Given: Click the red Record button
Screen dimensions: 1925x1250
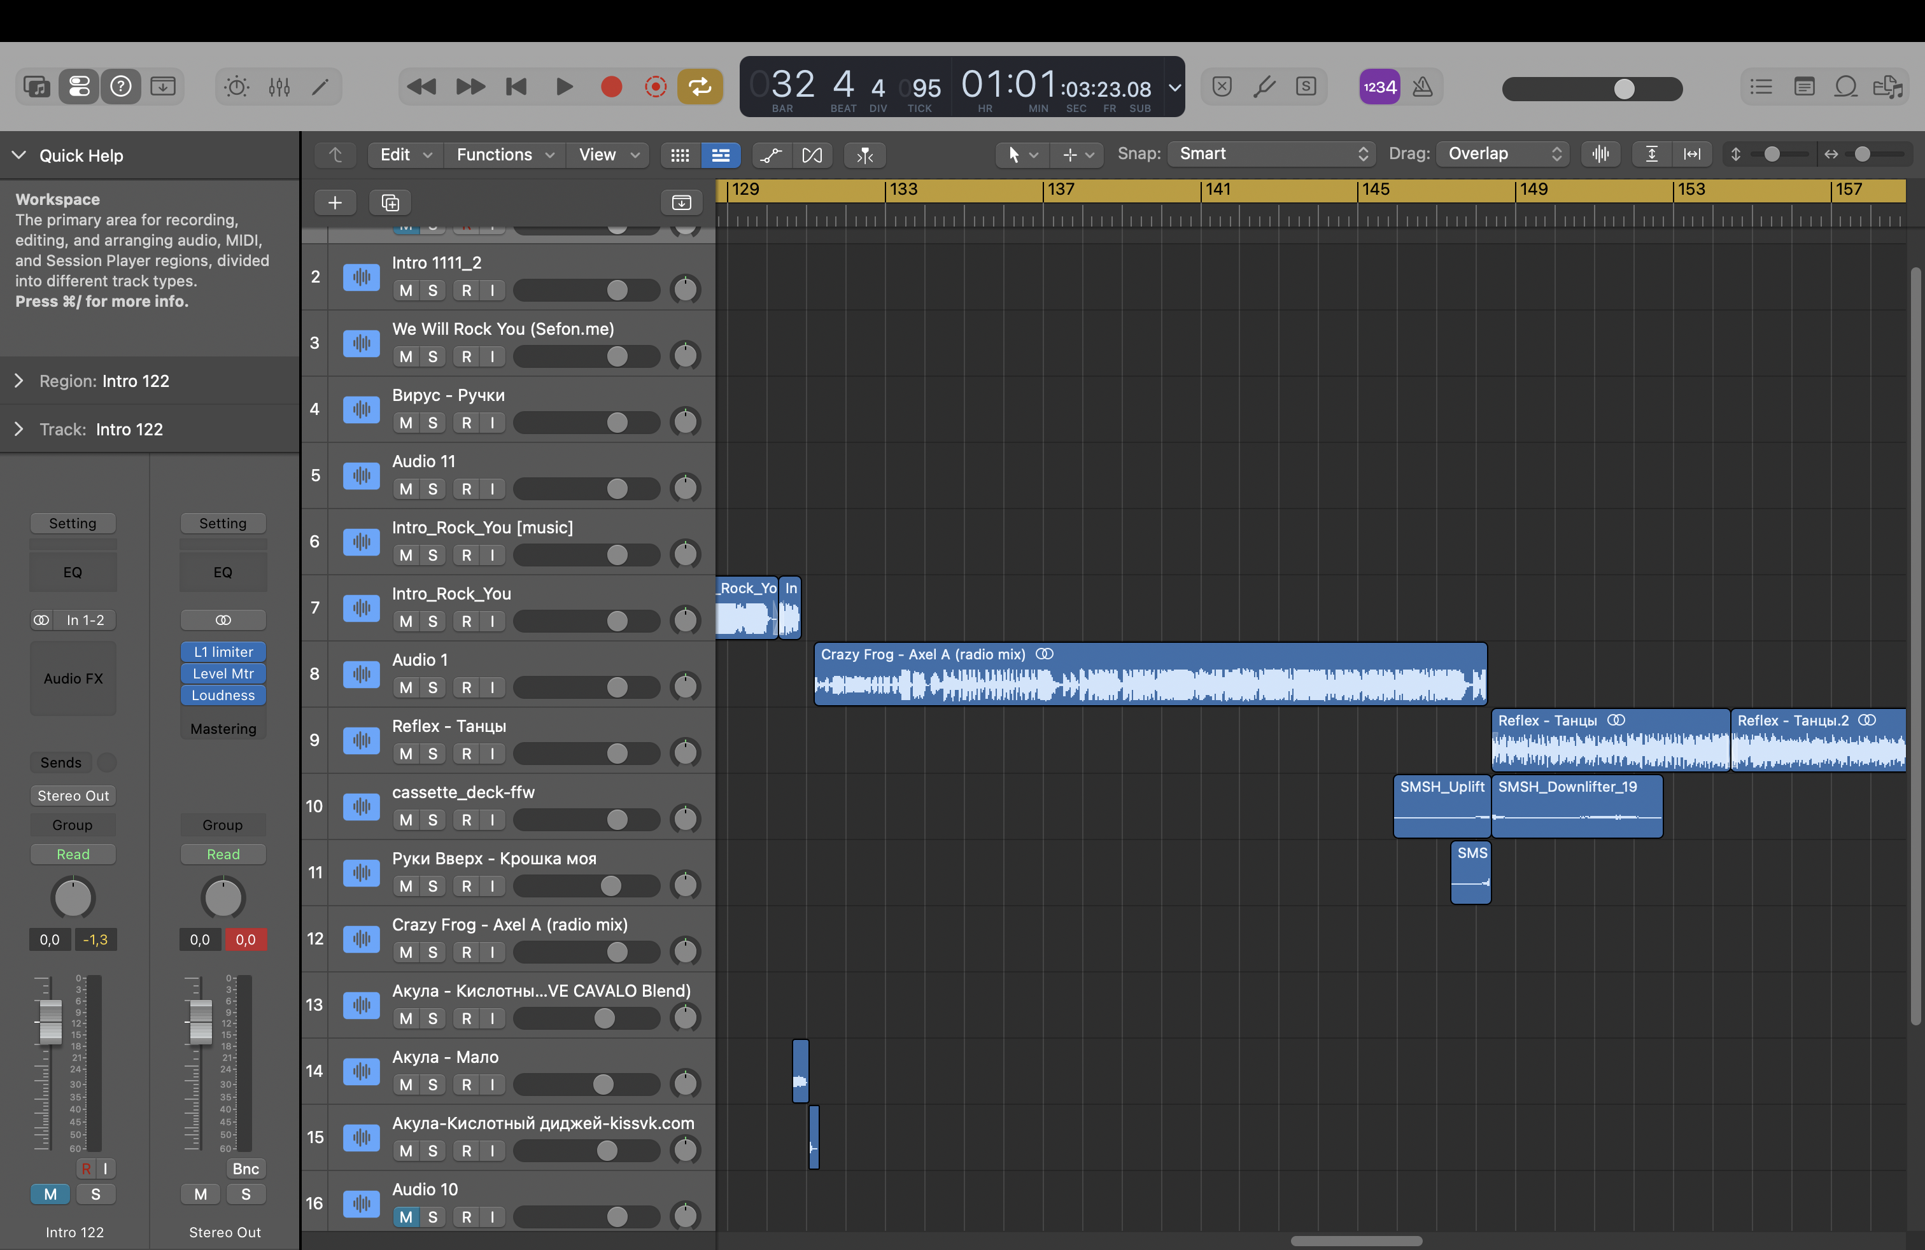Looking at the screenshot, I should 612,87.
